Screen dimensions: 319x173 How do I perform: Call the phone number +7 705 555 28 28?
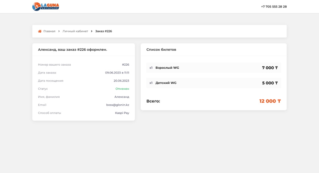point(274,6)
